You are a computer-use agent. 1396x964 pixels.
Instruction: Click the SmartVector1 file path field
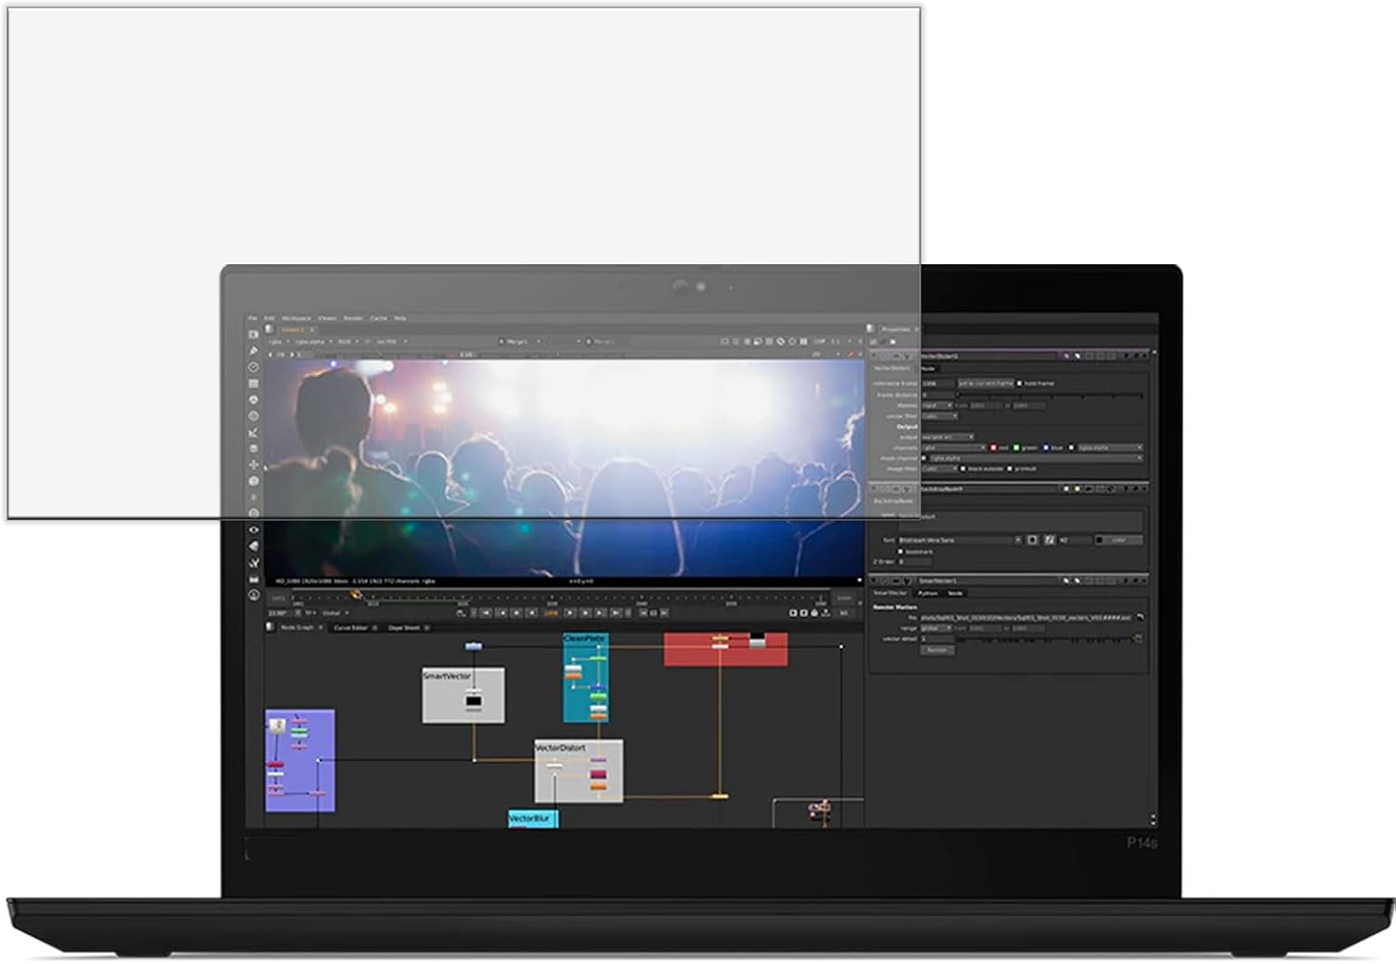(x=1027, y=617)
